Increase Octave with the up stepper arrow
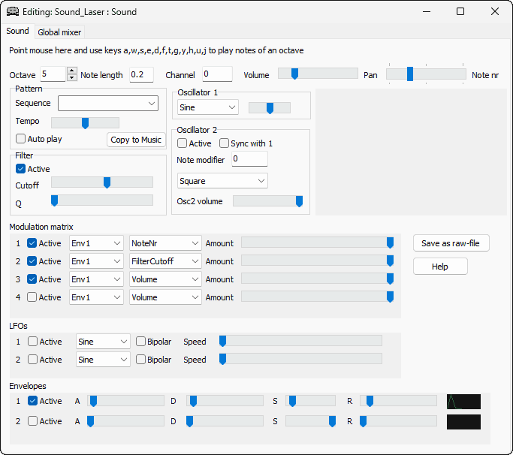Screen dimensions: 513x455 point(72,71)
